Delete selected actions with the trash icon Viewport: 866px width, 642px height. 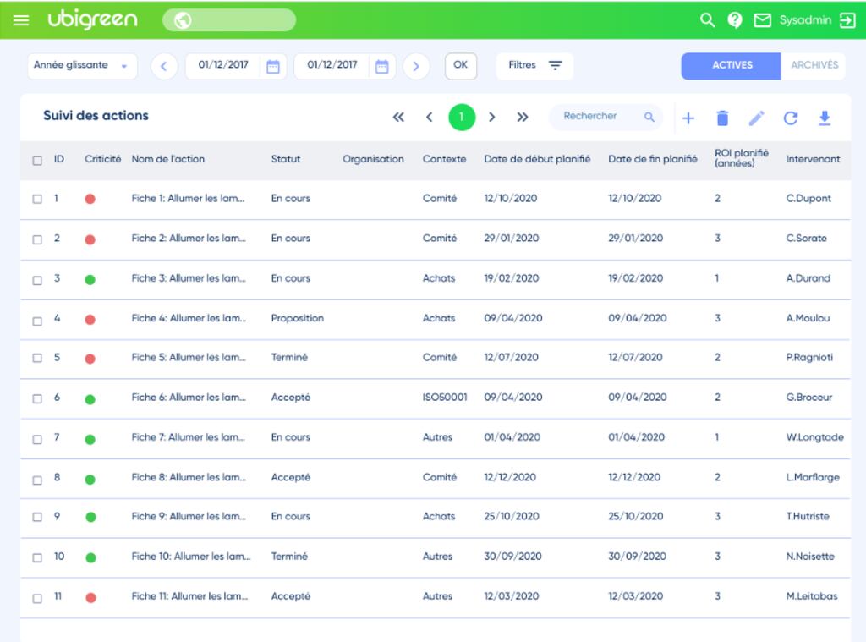[722, 118]
